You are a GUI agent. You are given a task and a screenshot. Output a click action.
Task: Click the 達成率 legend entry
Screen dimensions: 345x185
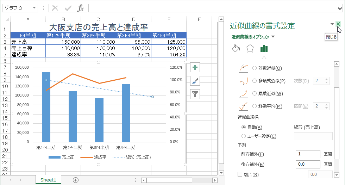pos(94,157)
